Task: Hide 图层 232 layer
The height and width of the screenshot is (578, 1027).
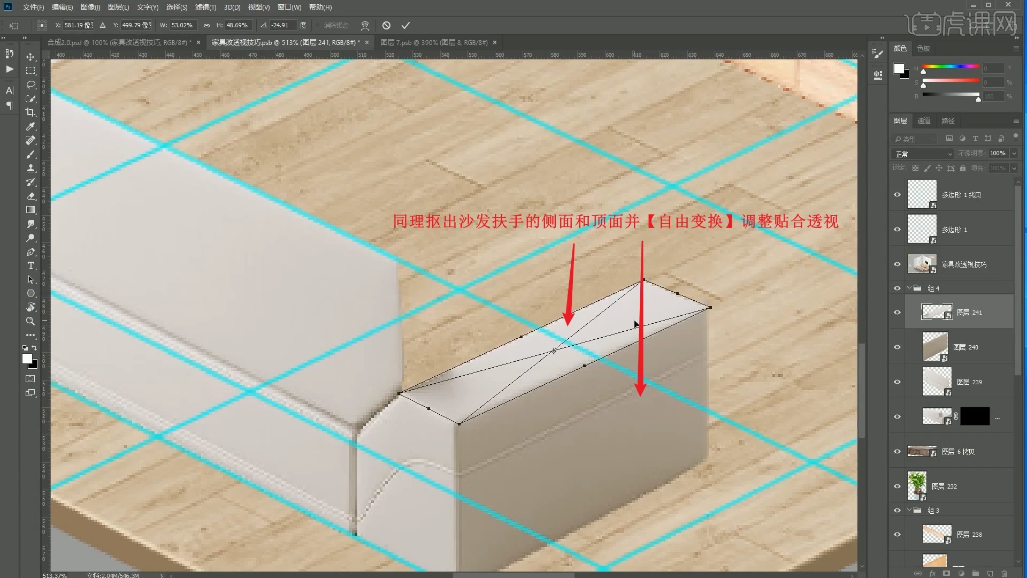Action: click(x=897, y=486)
